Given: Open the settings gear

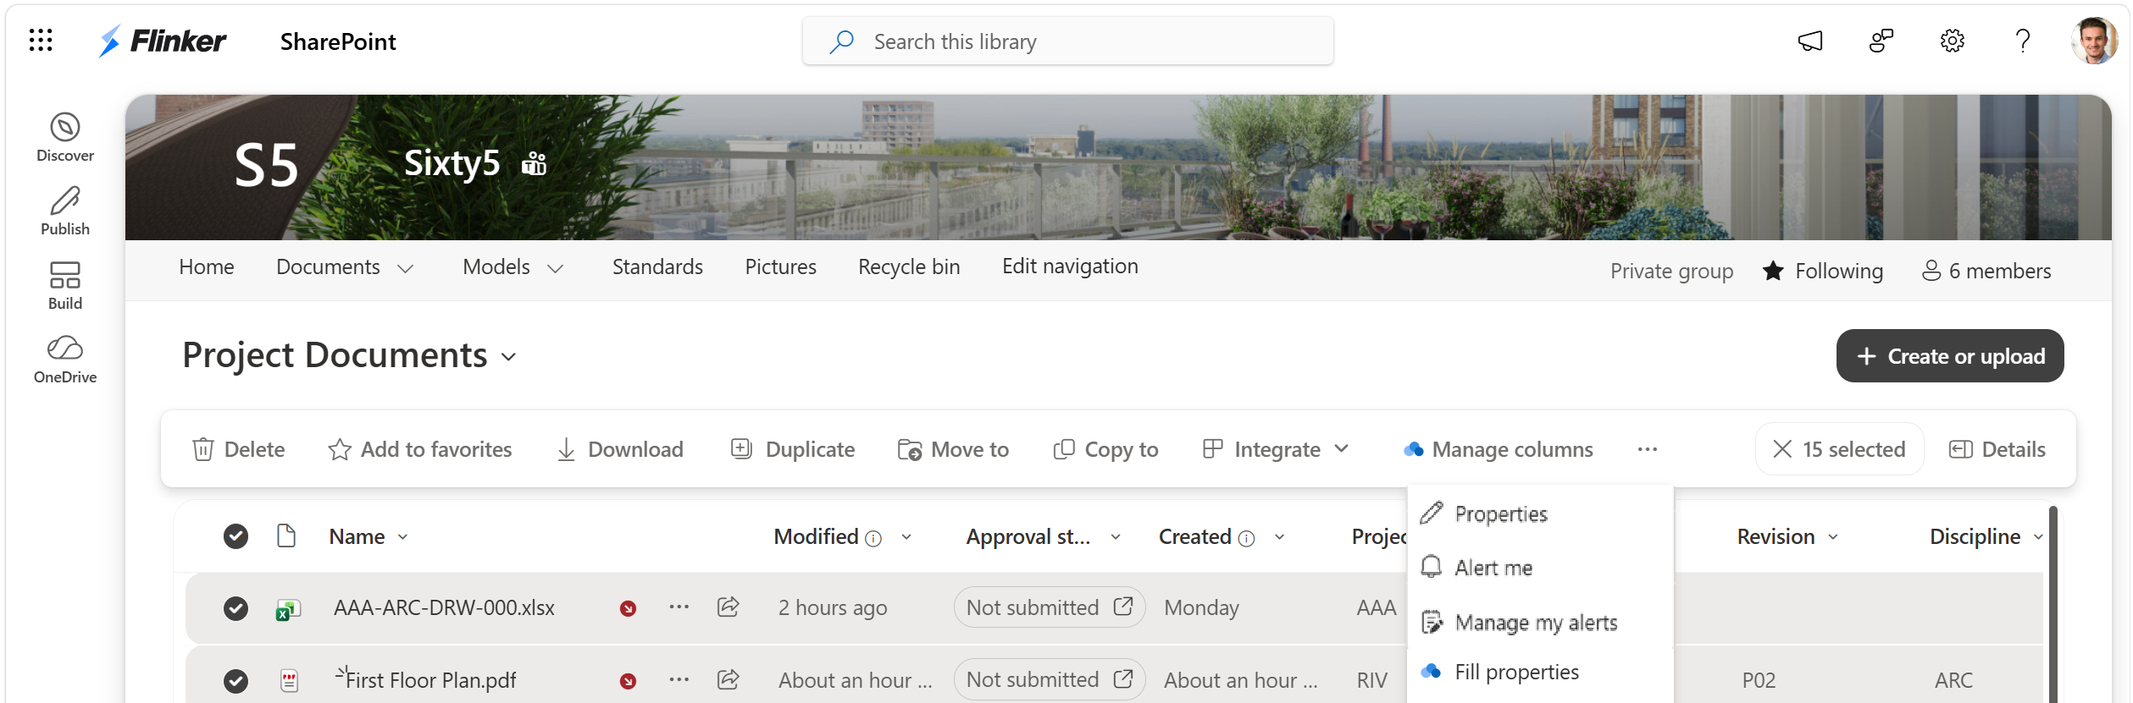Looking at the screenshot, I should point(1953,41).
